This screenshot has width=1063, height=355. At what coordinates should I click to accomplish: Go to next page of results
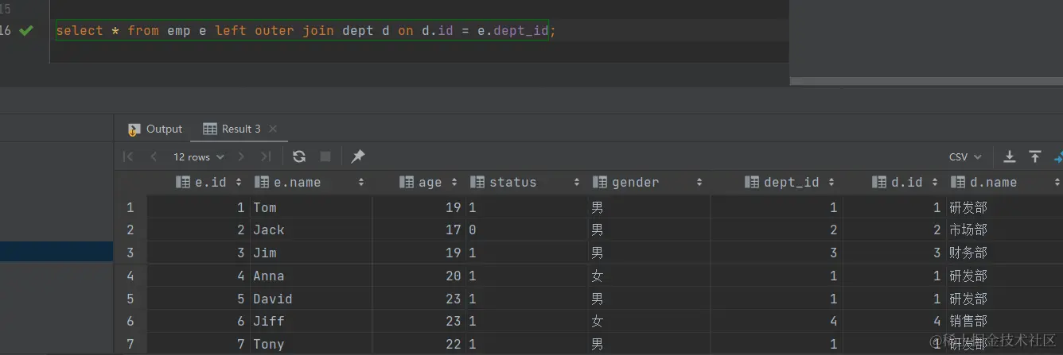(241, 157)
